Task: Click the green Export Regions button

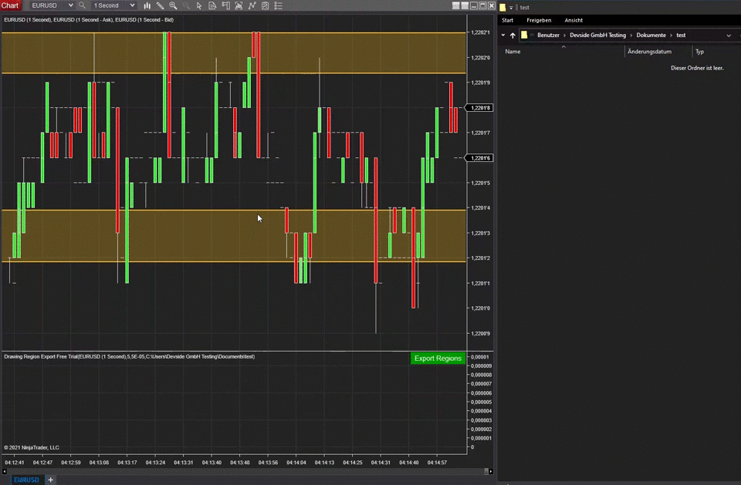Action: (x=438, y=359)
